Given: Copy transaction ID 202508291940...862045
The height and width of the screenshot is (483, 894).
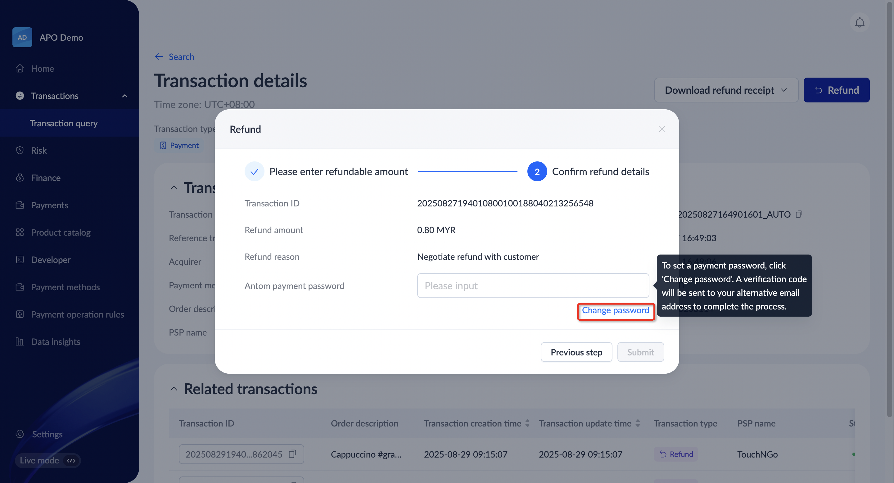Looking at the screenshot, I should (292, 454).
